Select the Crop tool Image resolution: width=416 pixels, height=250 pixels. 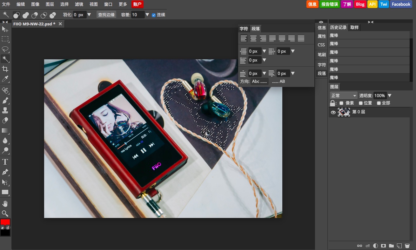point(5,69)
